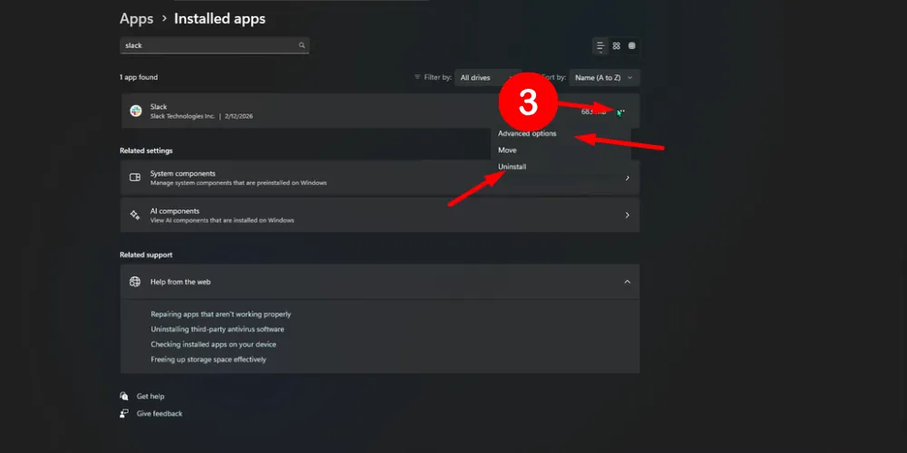Click the Installed apps heading
This screenshot has height=453, width=907.
219,18
